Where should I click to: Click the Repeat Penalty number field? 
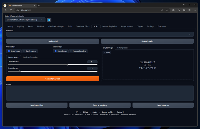(x=92, y=69)
